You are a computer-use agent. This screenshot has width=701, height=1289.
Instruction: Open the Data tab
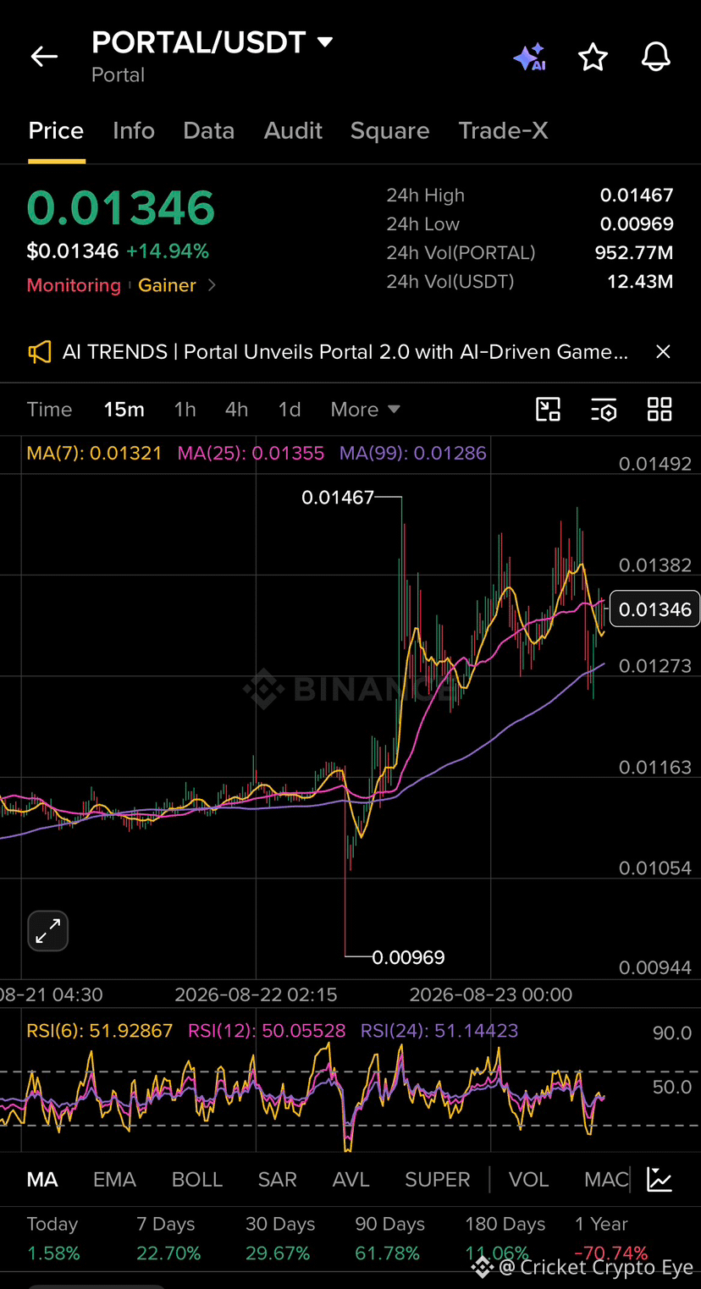point(208,130)
